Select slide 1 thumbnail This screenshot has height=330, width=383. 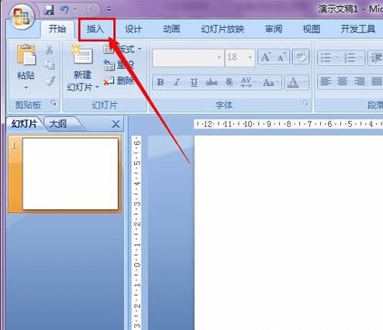tap(71, 174)
